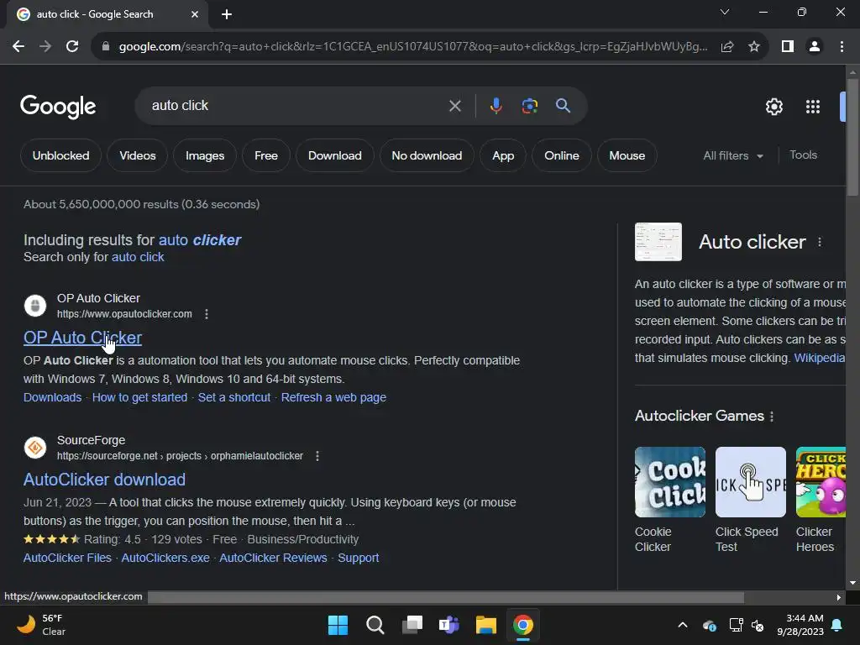The height and width of the screenshot is (645, 860).
Task: Select the Unblocked filter chip
Action: pyautogui.click(x=60, y=155)
